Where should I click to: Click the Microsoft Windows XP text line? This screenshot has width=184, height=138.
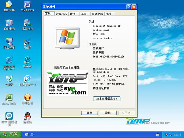(x=107, y=26)
